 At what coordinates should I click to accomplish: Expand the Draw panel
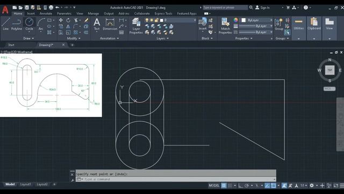tap(28, 38)
